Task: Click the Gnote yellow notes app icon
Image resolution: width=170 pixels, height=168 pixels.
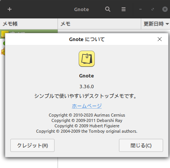Action: (x=87, y=59)
